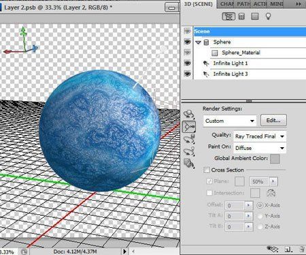This screenshot has height=255, width=306.
Task: Delete selected item with trash icon
Action: (x=301, y=250)
